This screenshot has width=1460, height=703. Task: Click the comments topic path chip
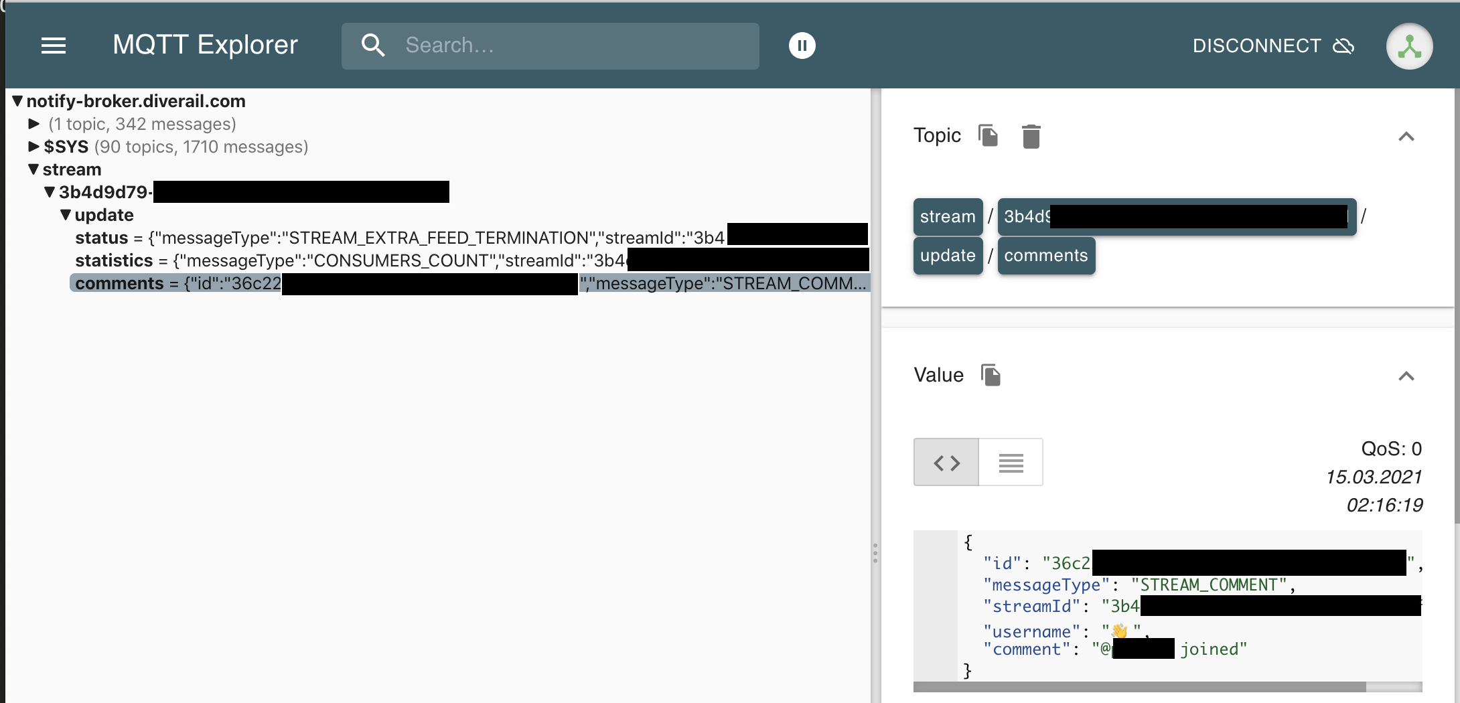[1046, 255]
